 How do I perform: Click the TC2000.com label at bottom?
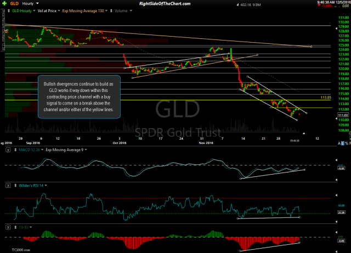(21, 250)
